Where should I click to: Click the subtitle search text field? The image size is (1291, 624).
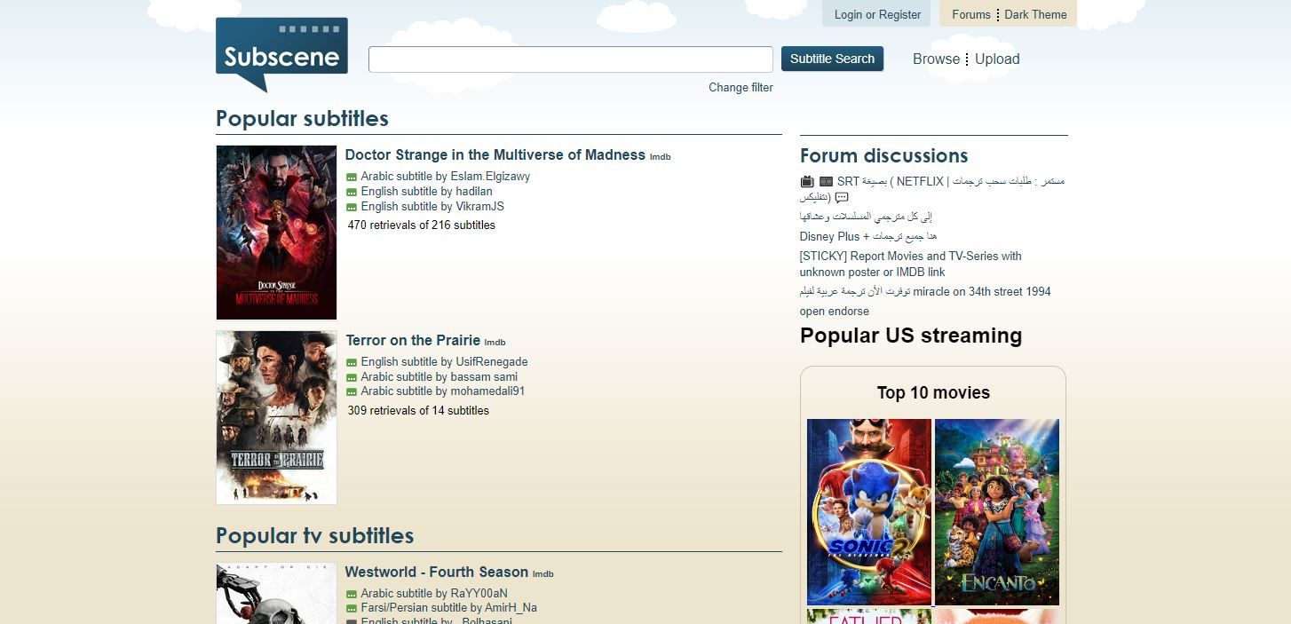pyautogui.click(x=571, y=59)
